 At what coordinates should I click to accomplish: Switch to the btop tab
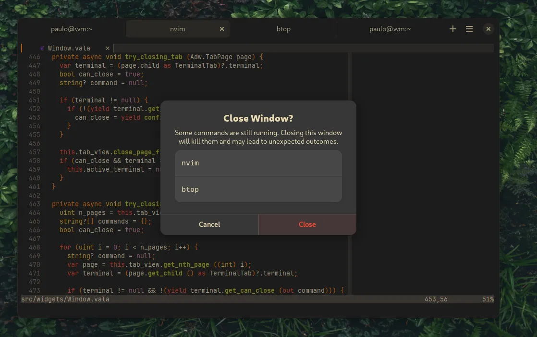click(x=283, y=29)
